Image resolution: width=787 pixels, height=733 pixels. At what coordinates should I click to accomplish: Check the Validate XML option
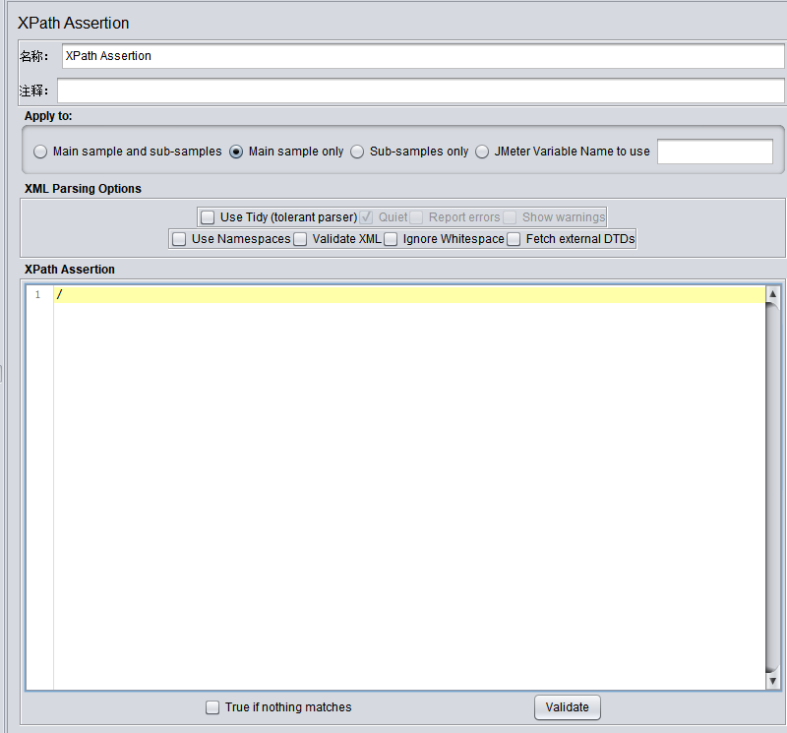[300, 239]
